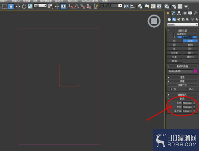Viewport: 199px width, 151px height.
Task: Click the 椭圆 (Ellipse) button
Action: coord(190,45)
